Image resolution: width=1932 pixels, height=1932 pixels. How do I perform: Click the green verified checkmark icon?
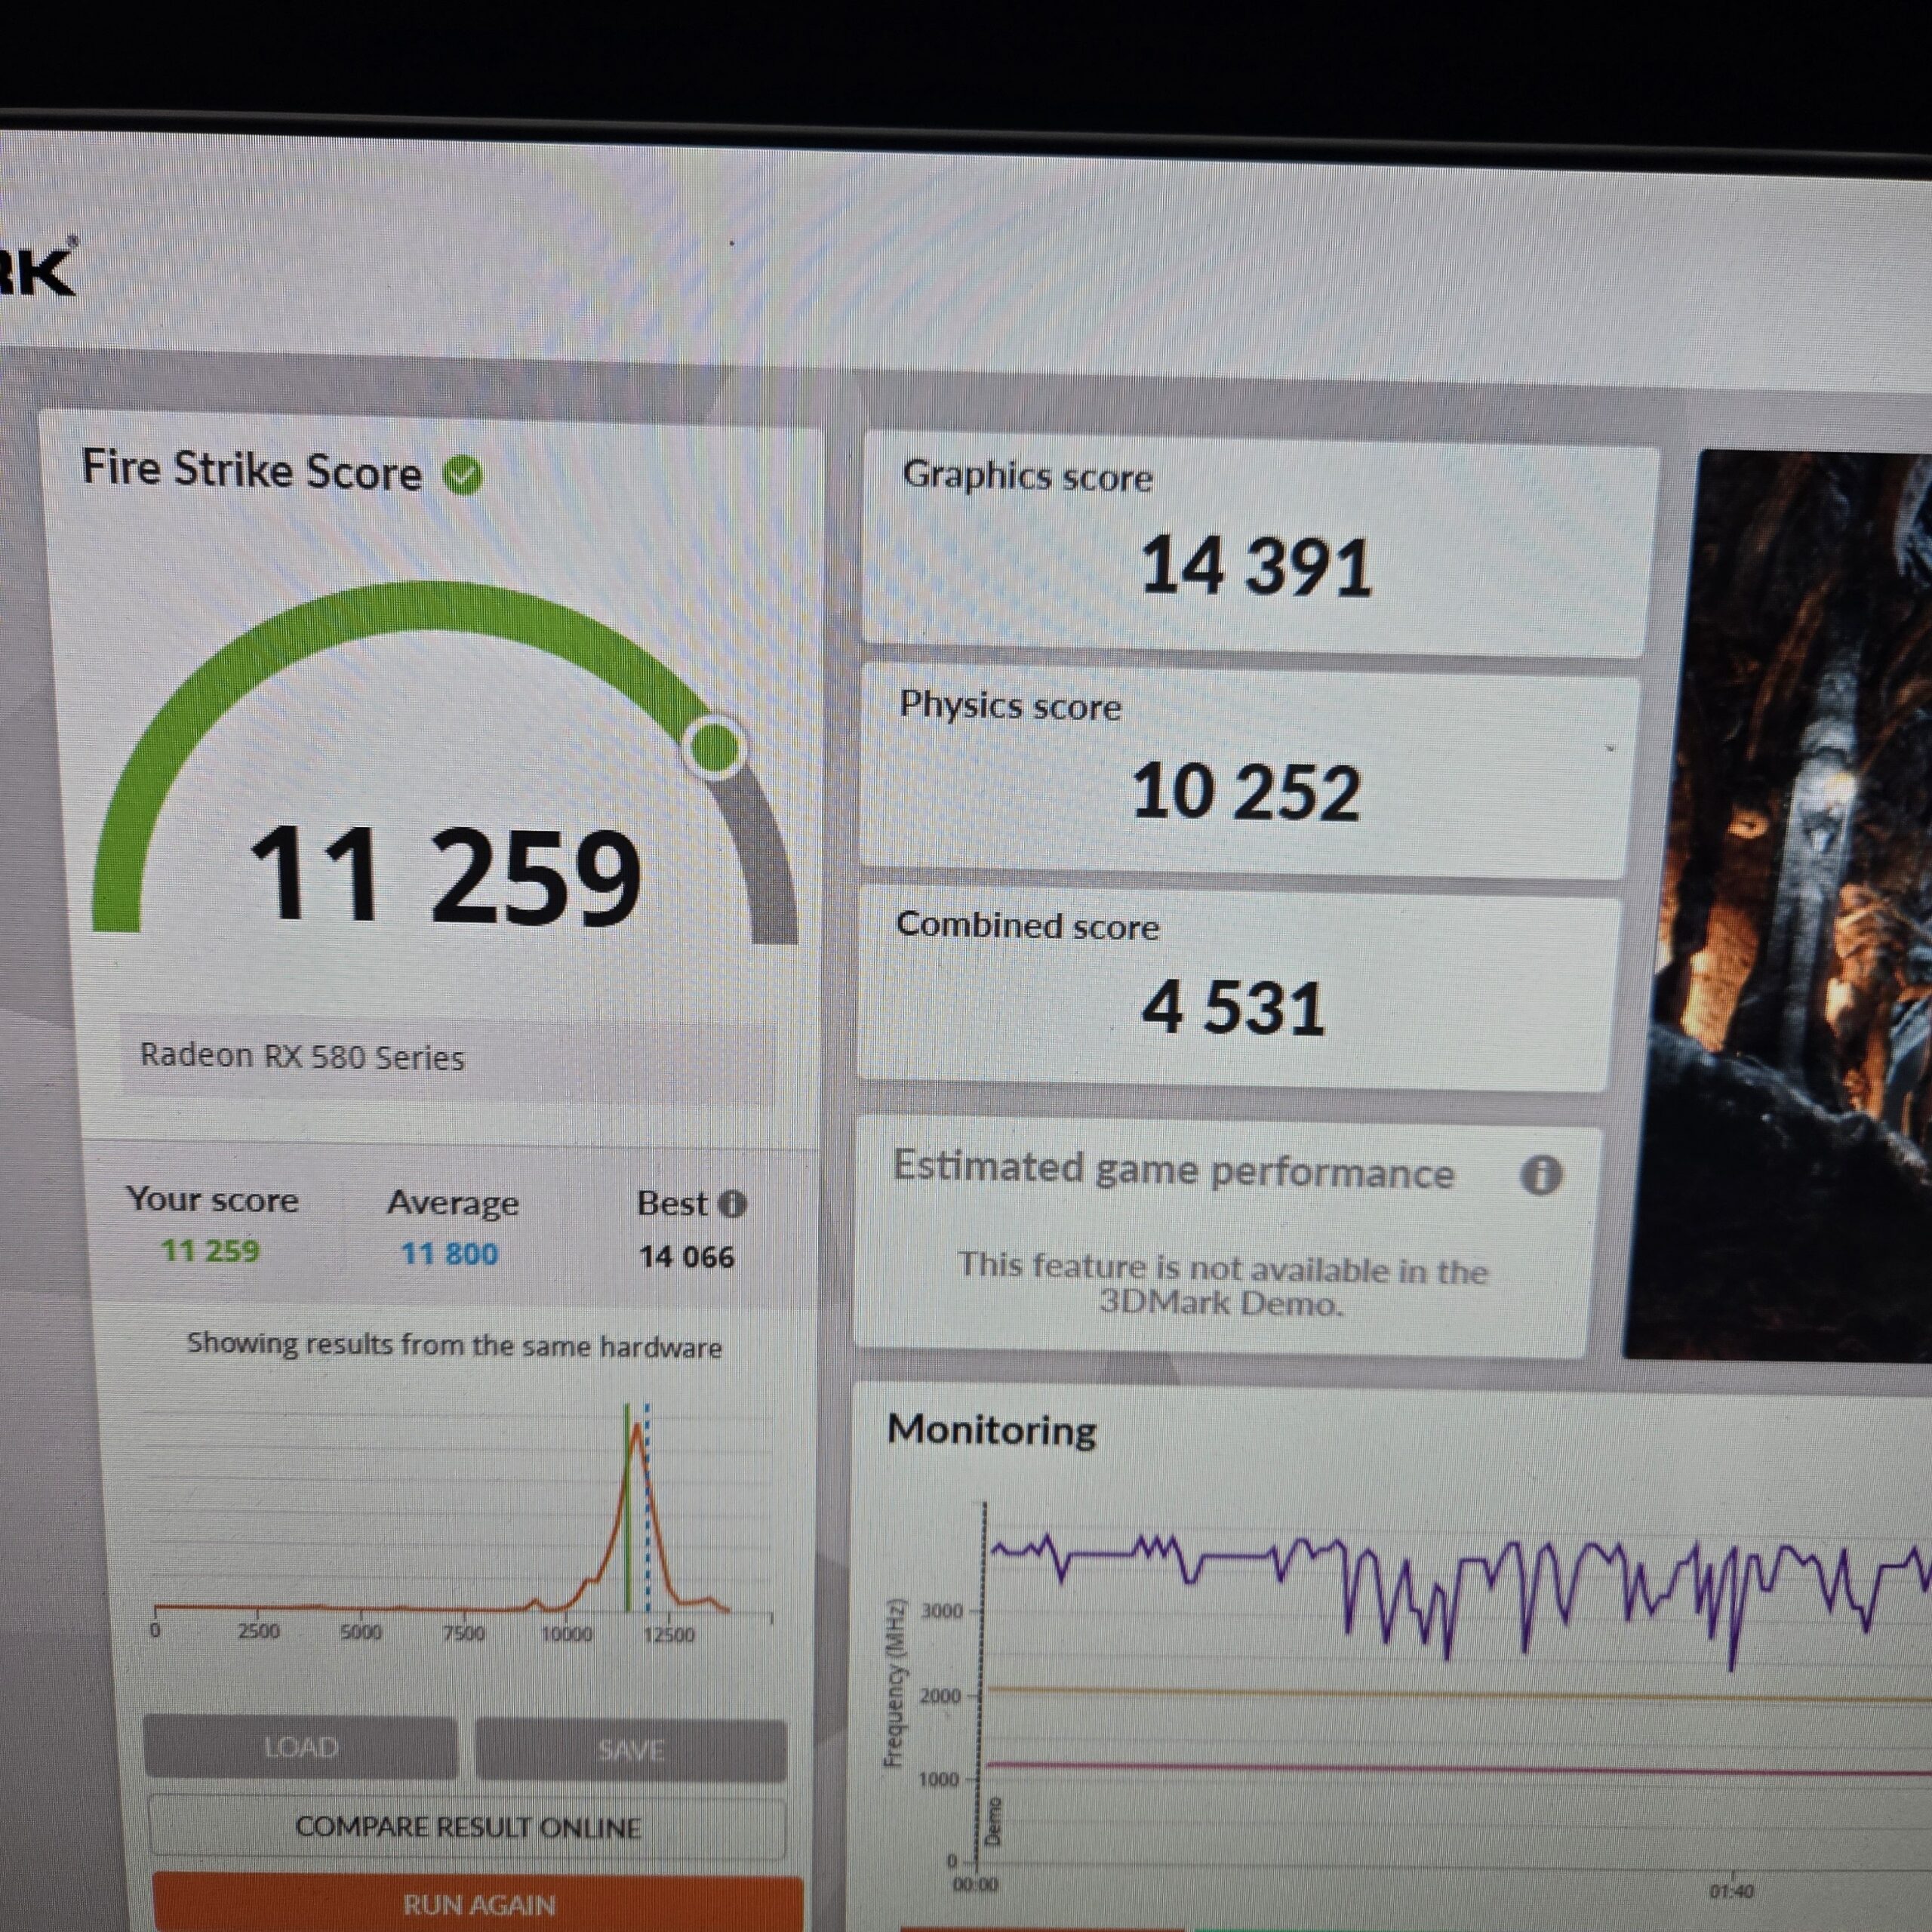pyautogui.click(x=463, y=476)
